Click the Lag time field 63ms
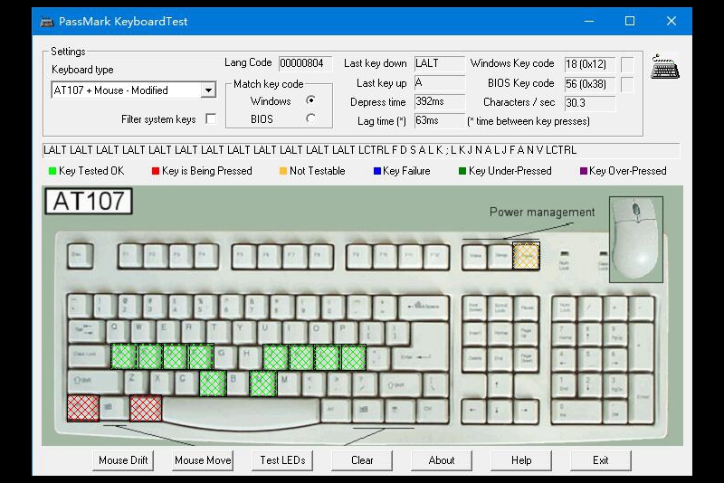Screen dimensions: 724x483 pos(439,120)
